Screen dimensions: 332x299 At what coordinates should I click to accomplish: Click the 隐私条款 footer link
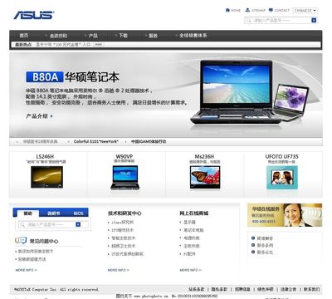[219, 289]
